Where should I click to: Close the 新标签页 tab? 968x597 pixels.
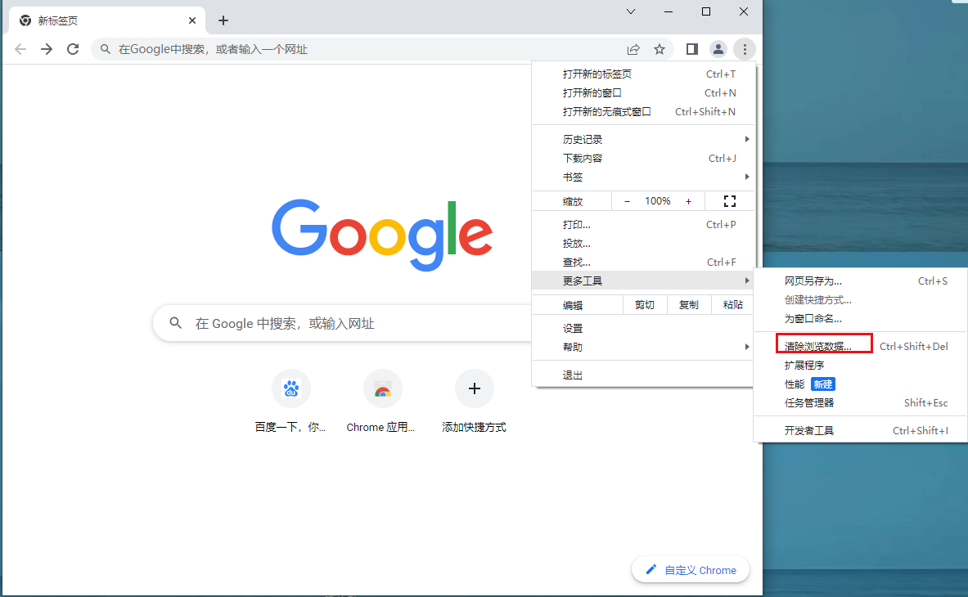click(192, 20)
